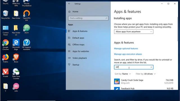The height and width of the screenshot is (101, 180).
Task: Open Manage app execution aliases link
Action: [x=128, y=54]
